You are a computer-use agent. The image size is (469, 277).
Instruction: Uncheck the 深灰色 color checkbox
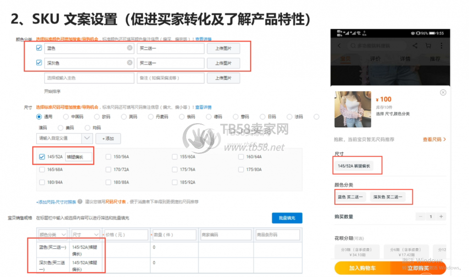(39, 62)
